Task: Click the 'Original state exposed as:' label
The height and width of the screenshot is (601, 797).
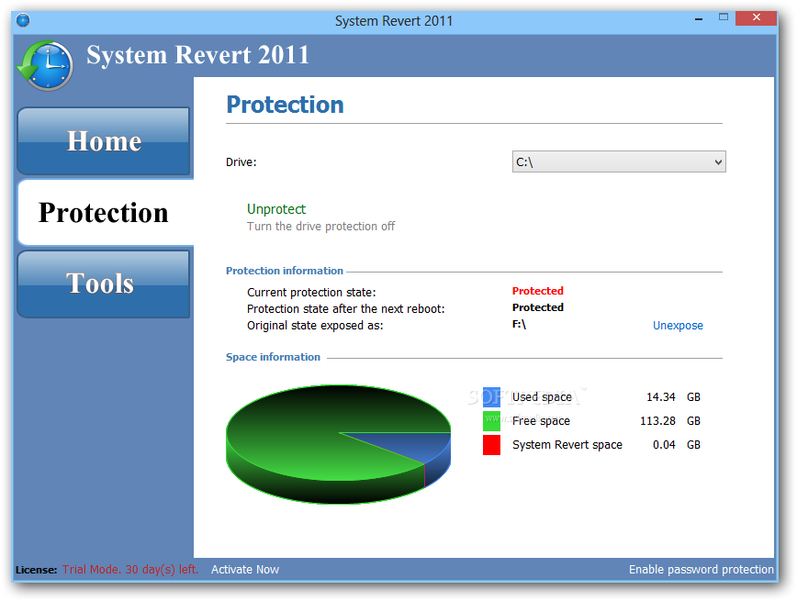Action: click(315, 325)
